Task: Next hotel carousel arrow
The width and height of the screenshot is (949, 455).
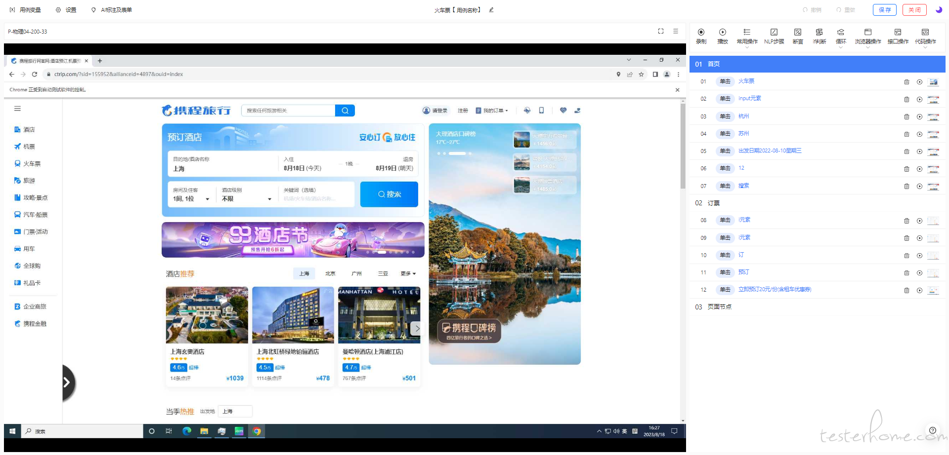Action: pos(417,328)
